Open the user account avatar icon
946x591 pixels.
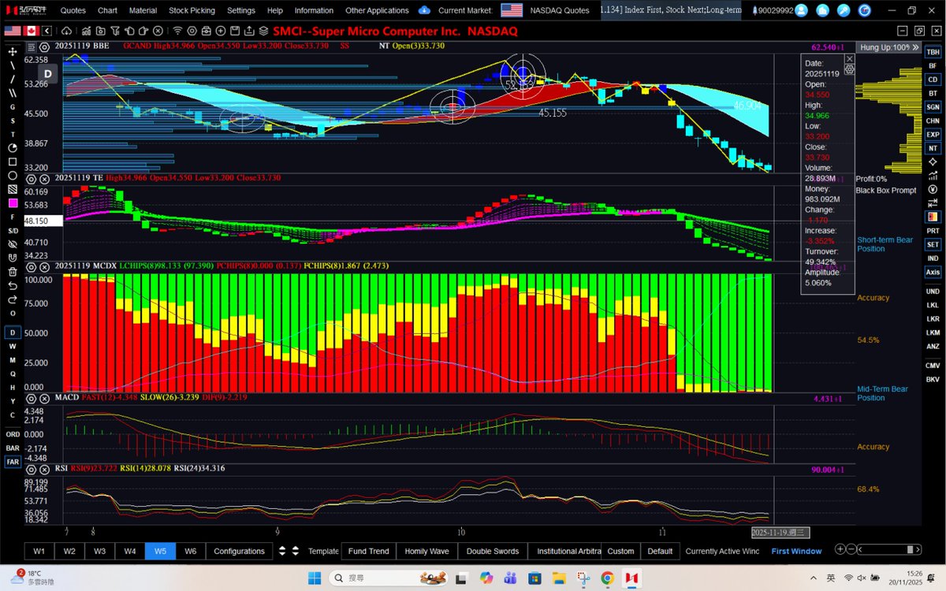(801, 10)
